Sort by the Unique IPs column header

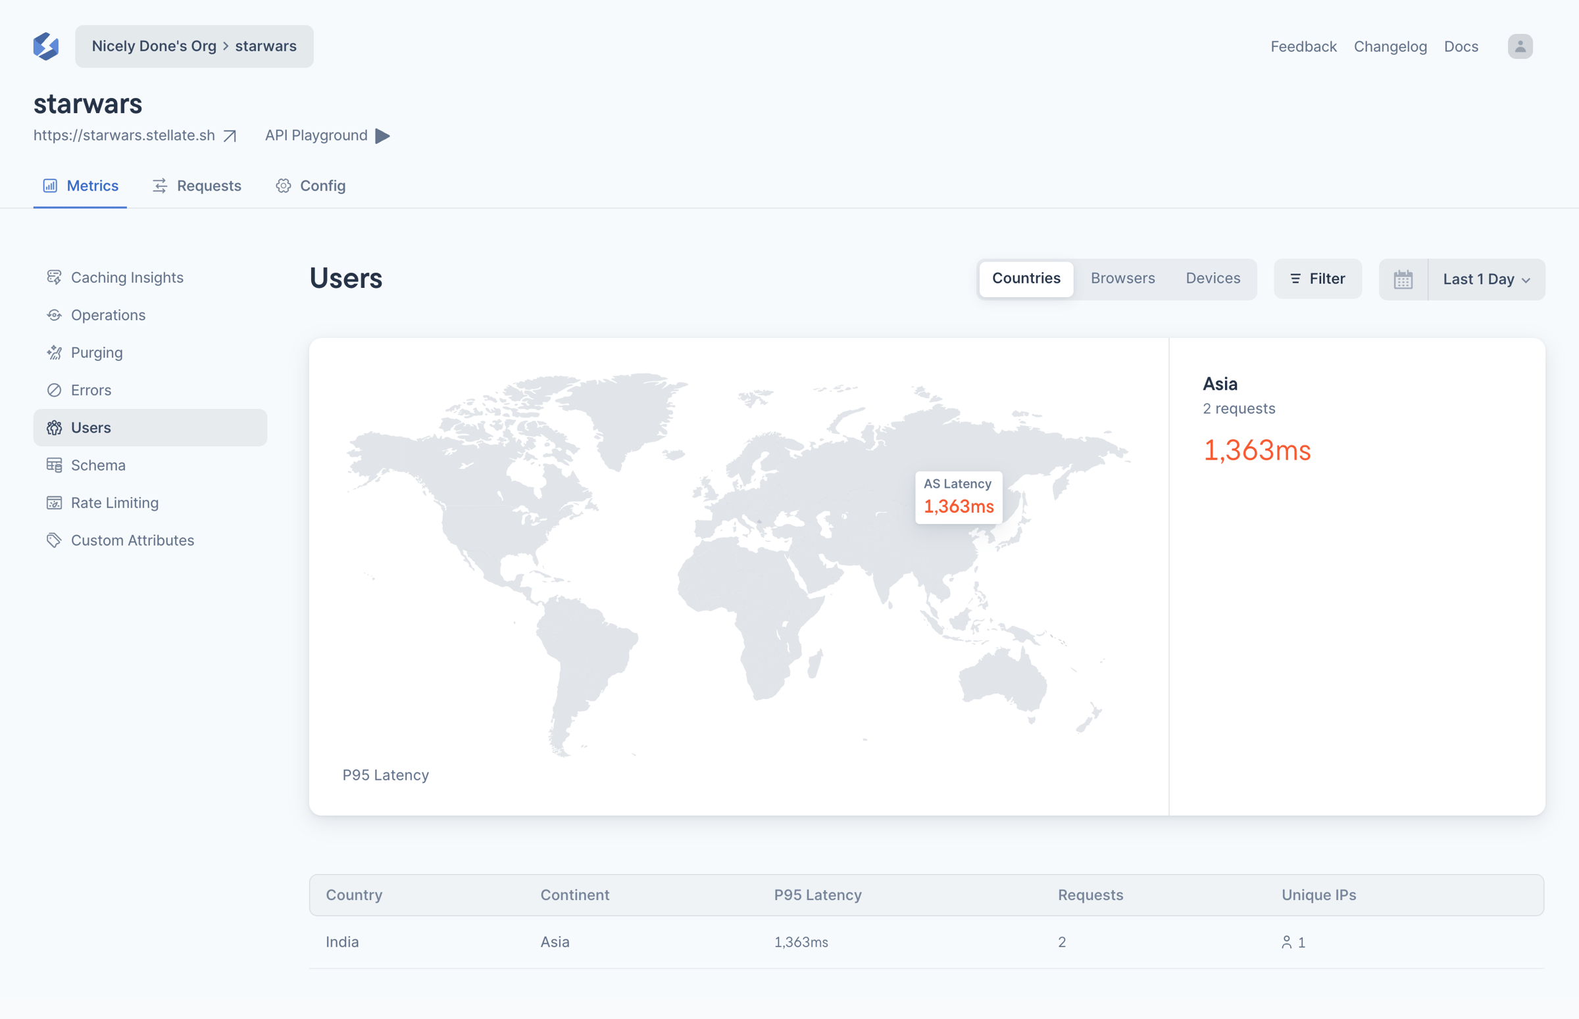tap(1319, 895)
